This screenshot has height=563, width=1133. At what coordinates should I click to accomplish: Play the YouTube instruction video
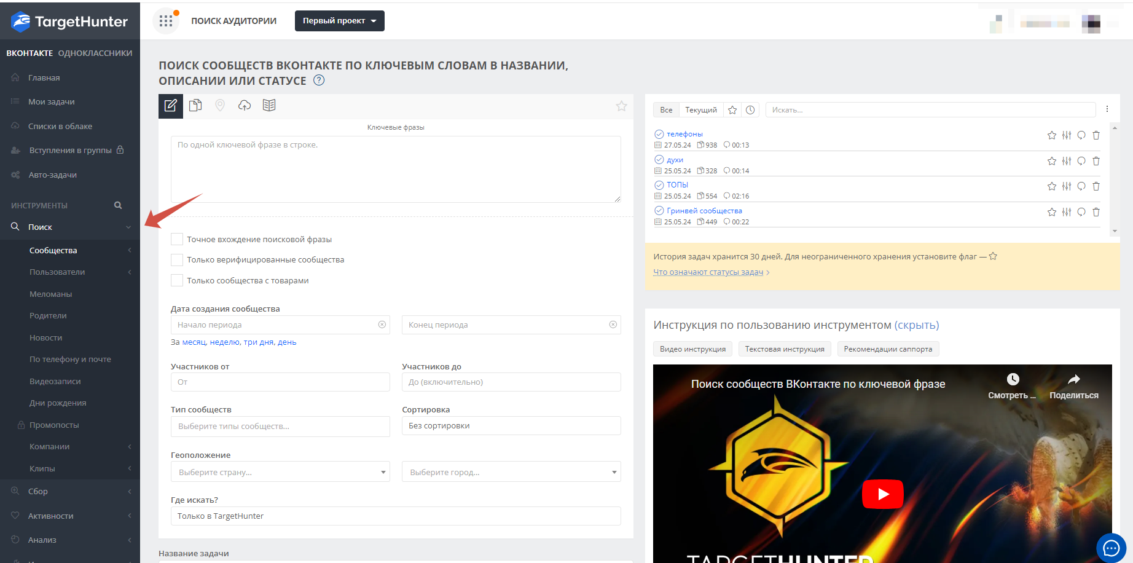pos(882,494)
